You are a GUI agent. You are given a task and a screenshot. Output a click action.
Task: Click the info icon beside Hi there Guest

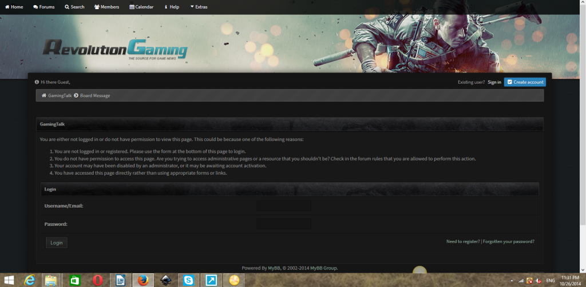37,82
